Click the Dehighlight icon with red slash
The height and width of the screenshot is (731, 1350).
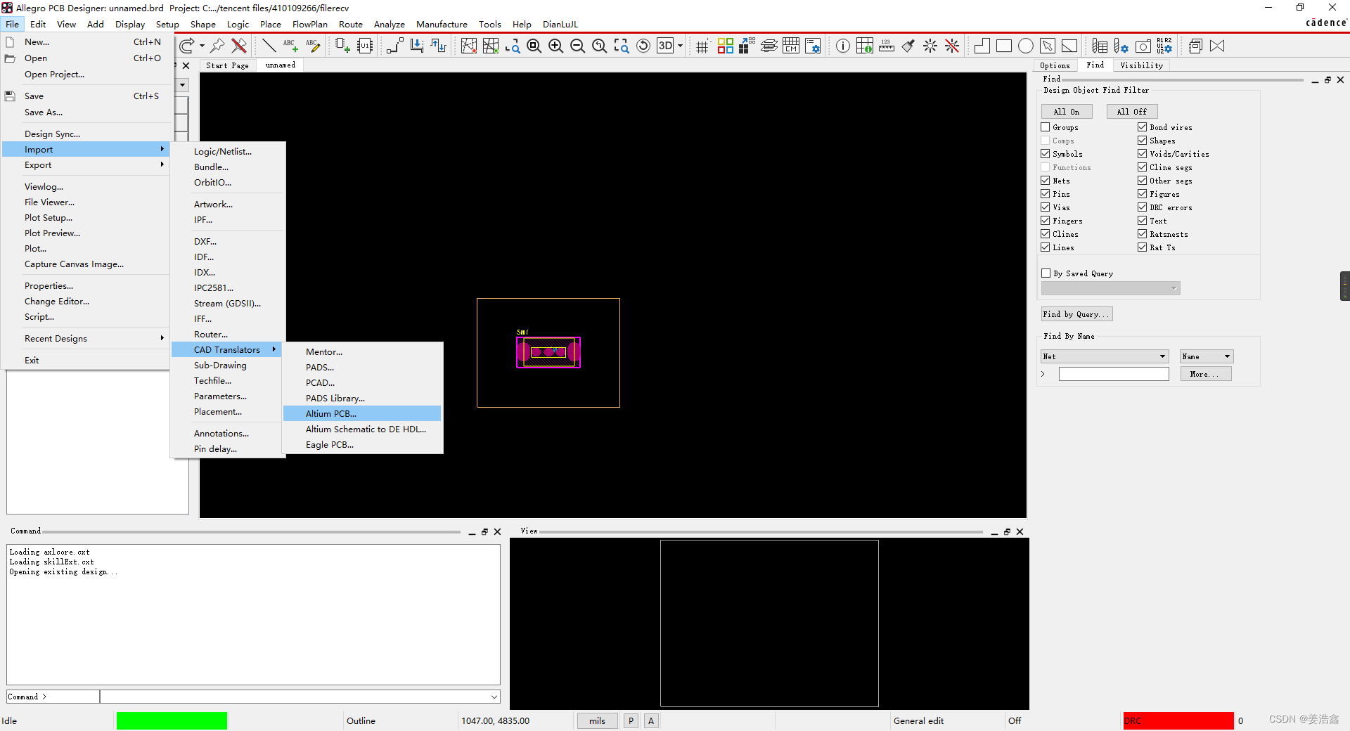pos(952,46)
